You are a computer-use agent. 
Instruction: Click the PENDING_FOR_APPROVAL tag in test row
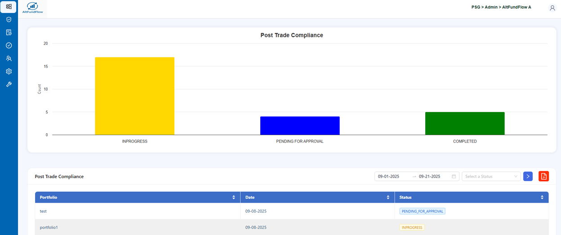[x=422, y=211]
